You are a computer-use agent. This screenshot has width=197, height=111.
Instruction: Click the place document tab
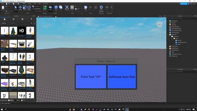point(46,16)
